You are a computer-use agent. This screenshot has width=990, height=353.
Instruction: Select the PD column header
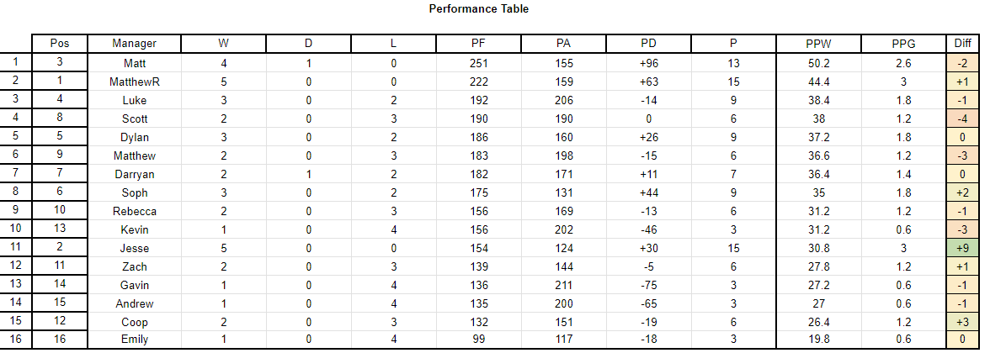[648, 44]
